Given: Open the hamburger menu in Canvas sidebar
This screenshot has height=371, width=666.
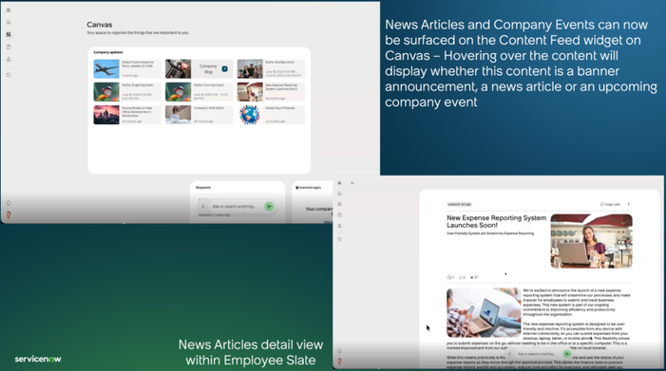Looking at the screenshot, I should tap(9, 10).
